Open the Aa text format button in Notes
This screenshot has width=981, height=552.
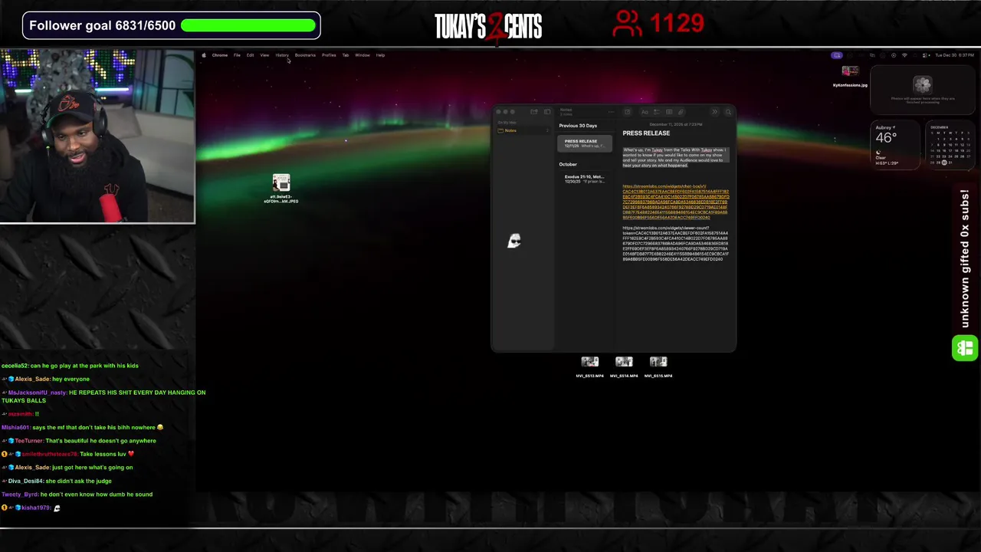645,112
